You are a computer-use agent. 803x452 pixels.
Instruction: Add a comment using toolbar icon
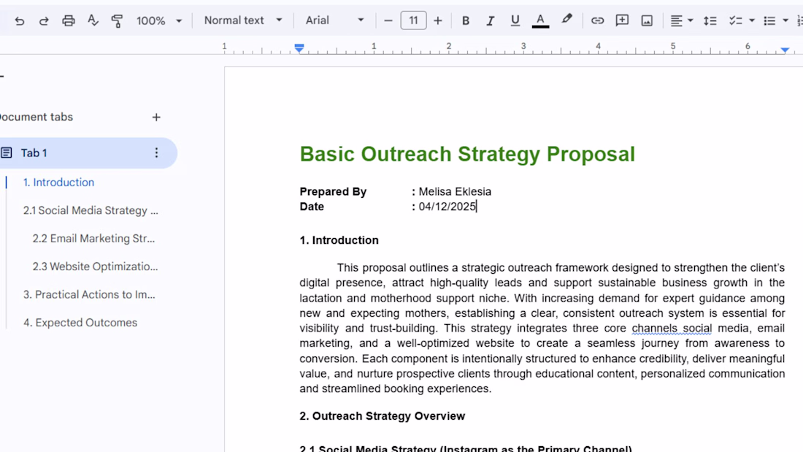coord(622,20)
